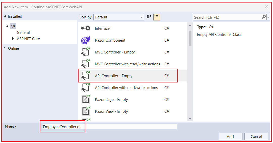Click the Cancel button
Screen dimensions: 273x143
tap(256, 136)
